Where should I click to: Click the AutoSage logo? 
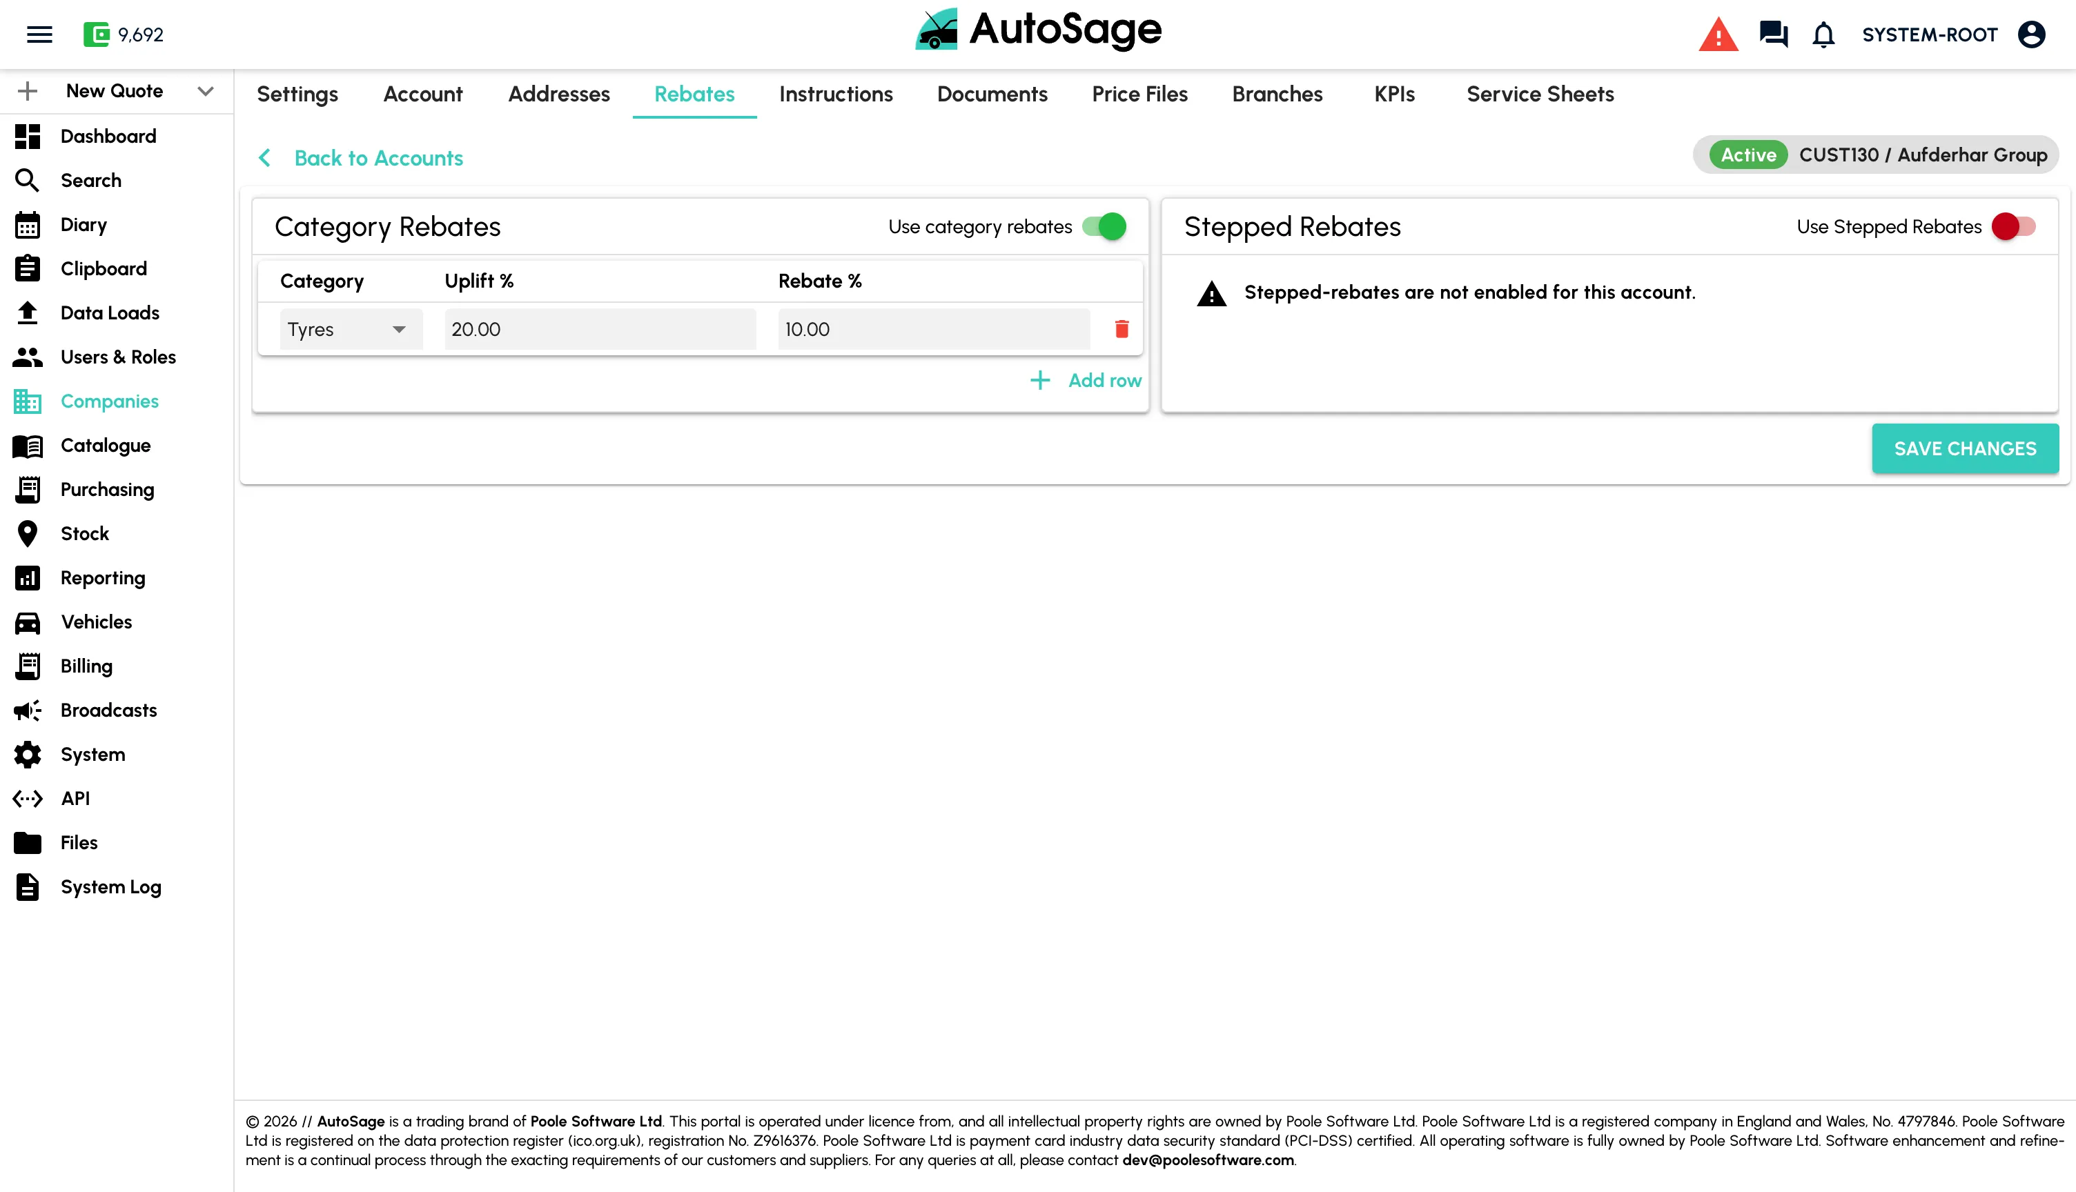coord(1037,31)
